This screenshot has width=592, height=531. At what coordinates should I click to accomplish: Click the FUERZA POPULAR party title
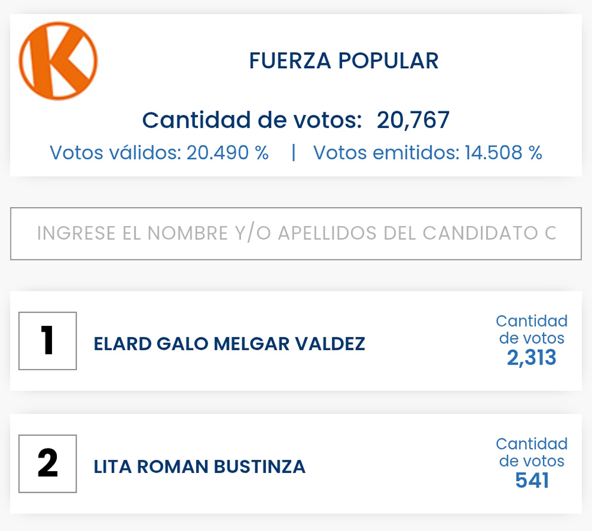coord(343,61)
